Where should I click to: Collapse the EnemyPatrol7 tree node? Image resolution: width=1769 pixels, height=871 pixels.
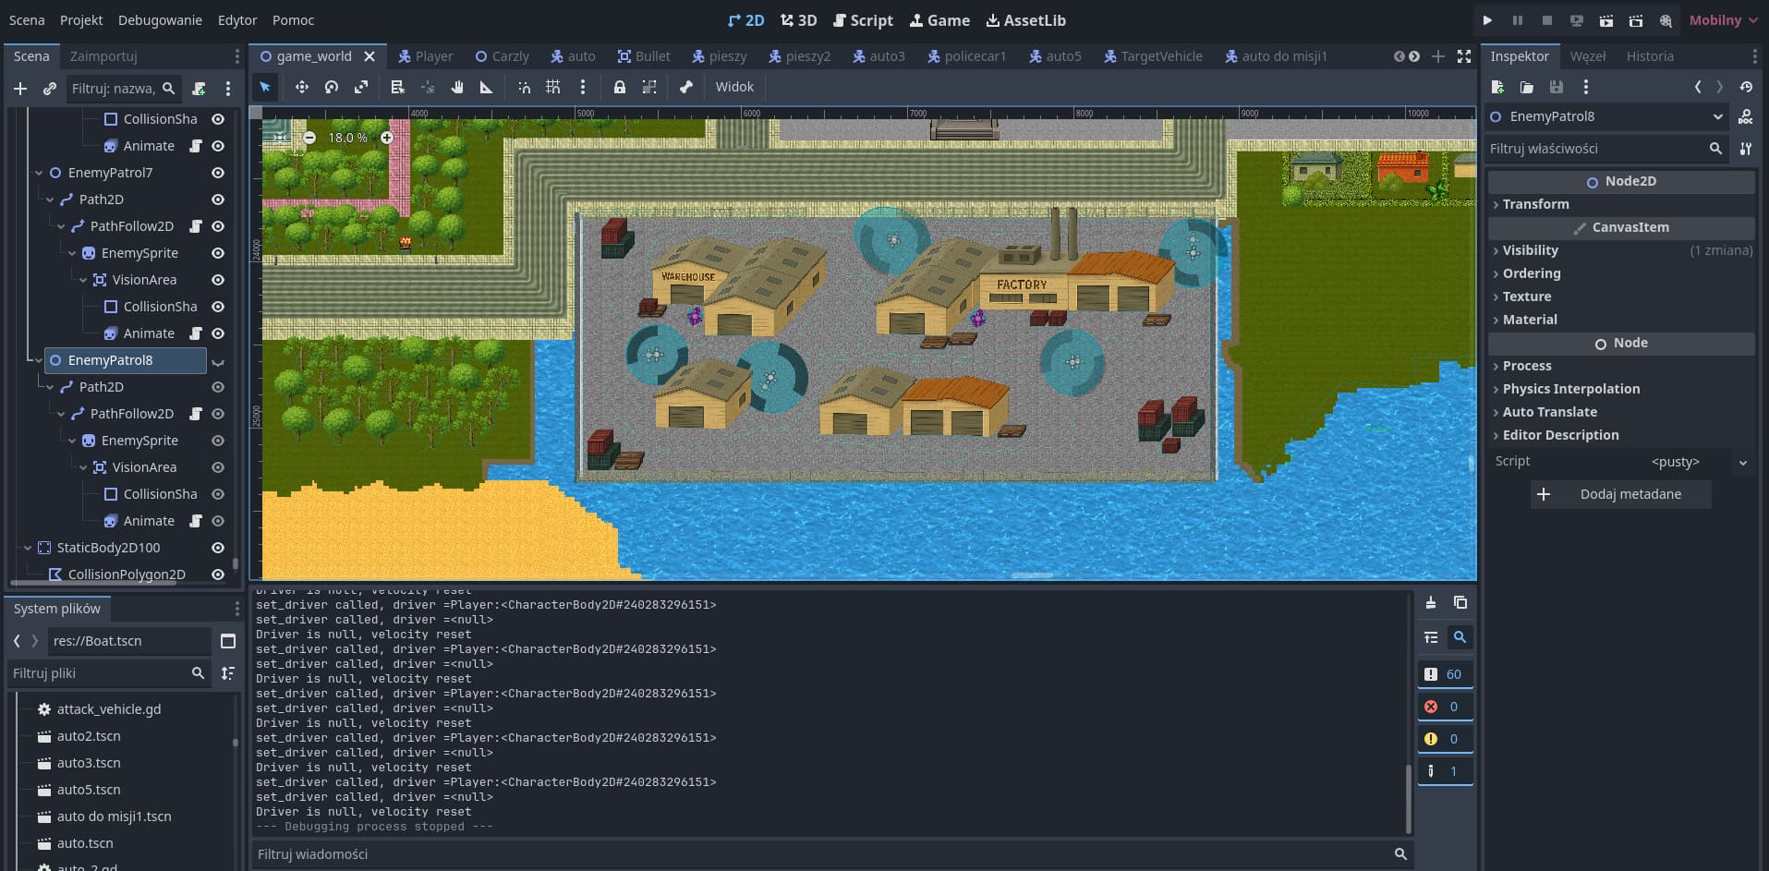coord(39,173)
